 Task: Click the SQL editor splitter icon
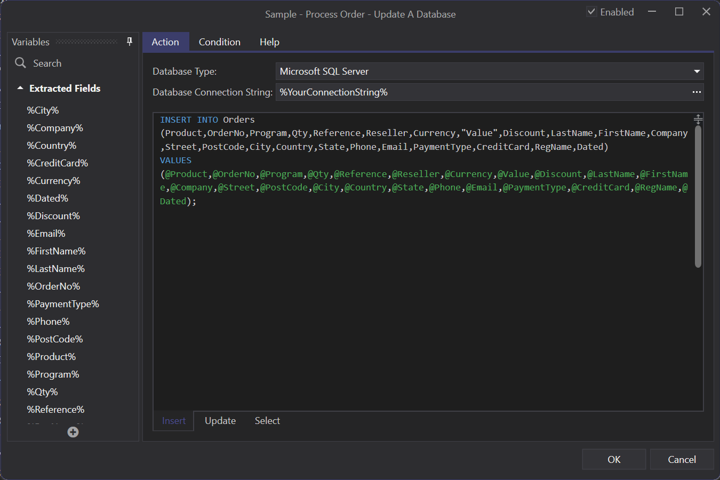698,119
